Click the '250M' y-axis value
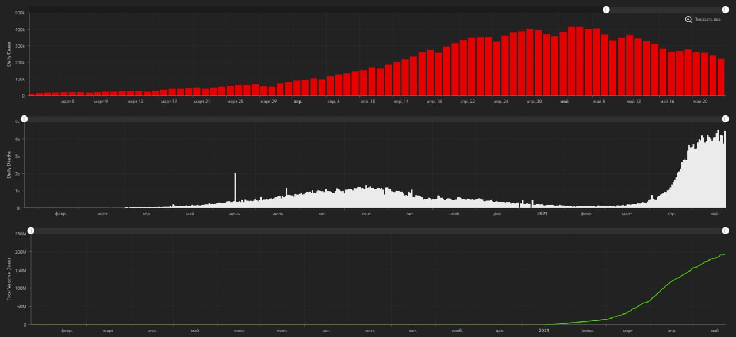 [x=21, y=234]
